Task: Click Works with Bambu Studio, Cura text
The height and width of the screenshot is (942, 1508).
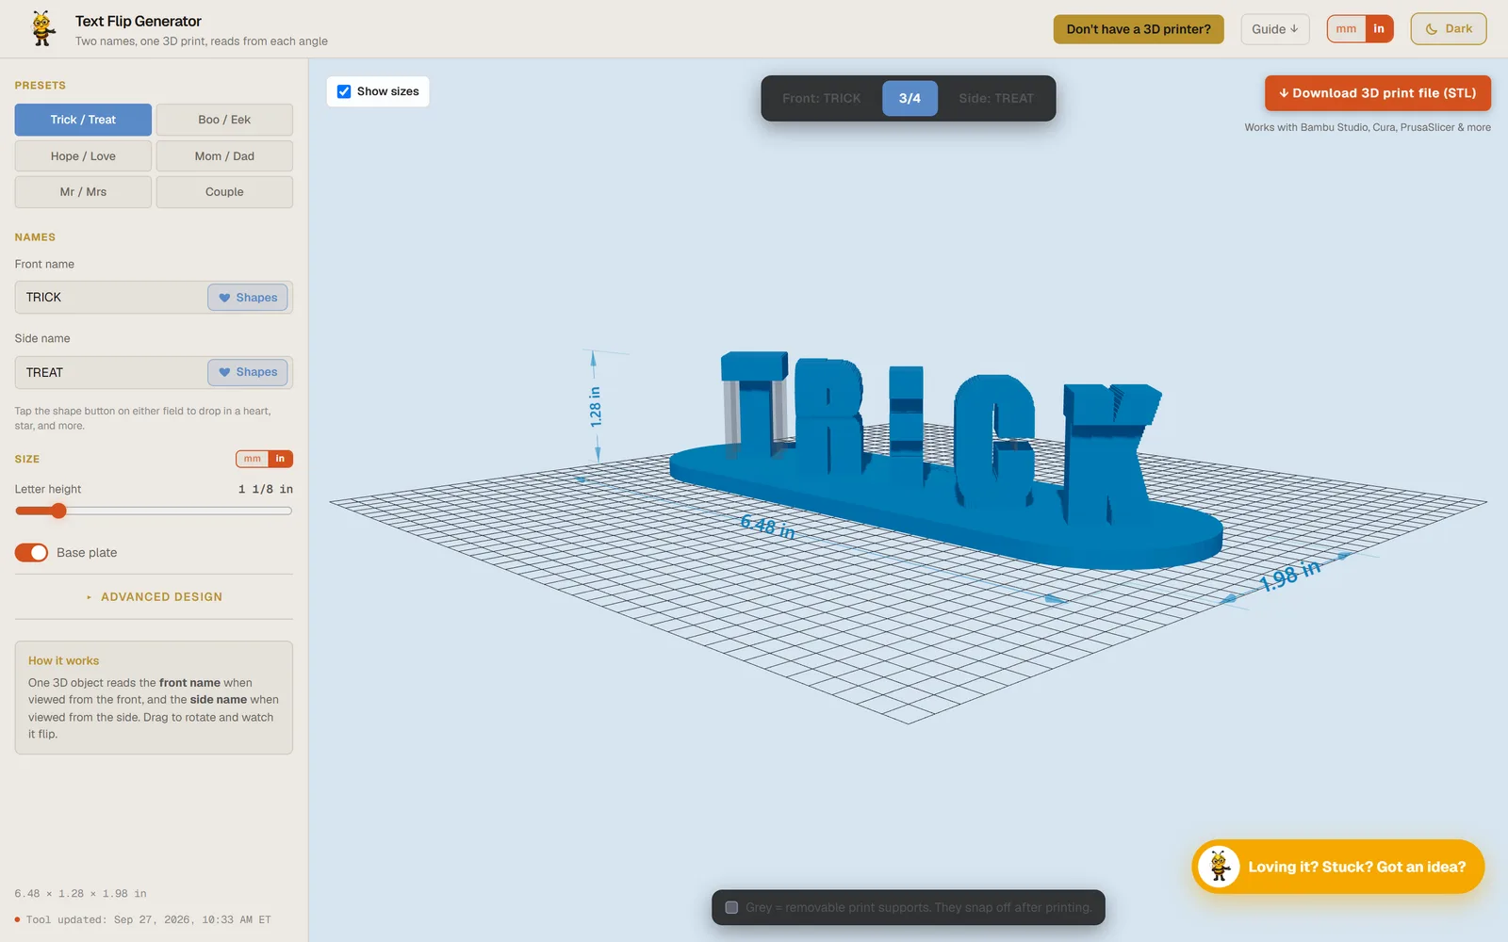Action: (1368, 127)
